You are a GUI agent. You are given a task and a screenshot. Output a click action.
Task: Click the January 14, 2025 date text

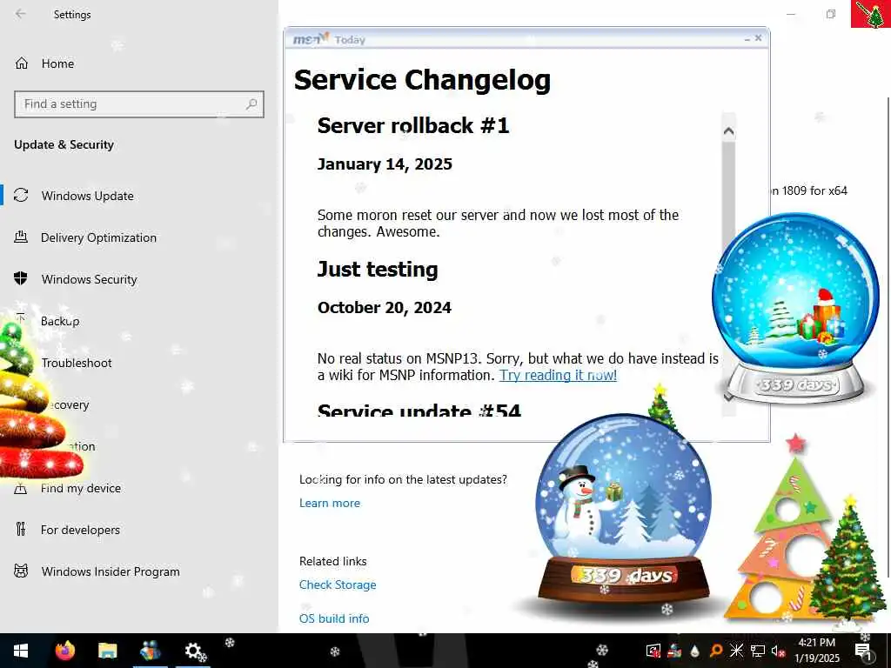tap(385, 164)
